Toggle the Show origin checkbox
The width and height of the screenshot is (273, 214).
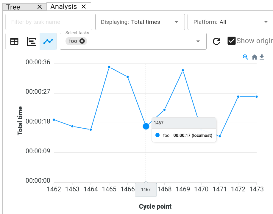click(x=232, y=41)
